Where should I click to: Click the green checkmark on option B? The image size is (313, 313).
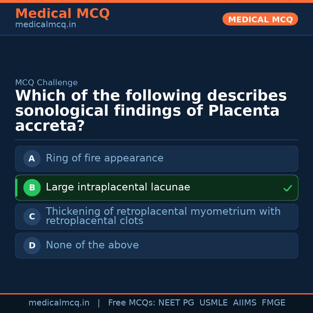click(288, 188)
